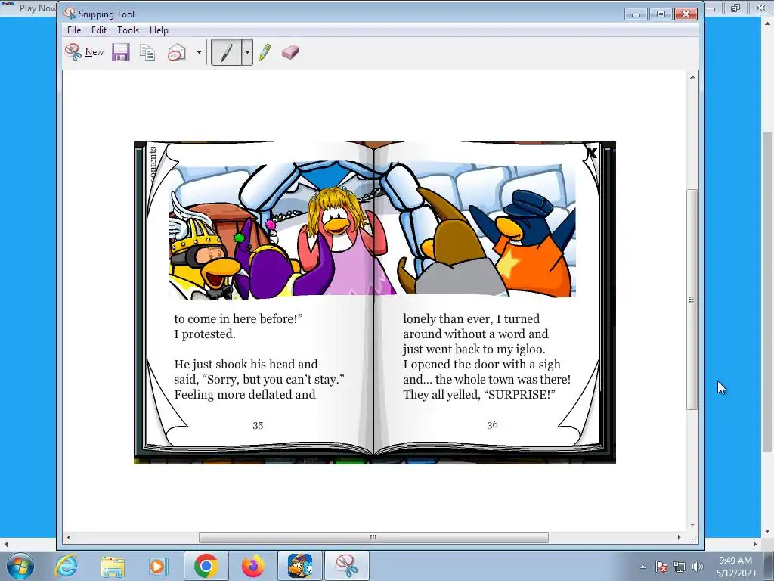Click the contents tab on book edge
This screenshot has height=581, width=774.
pos(153,164)
